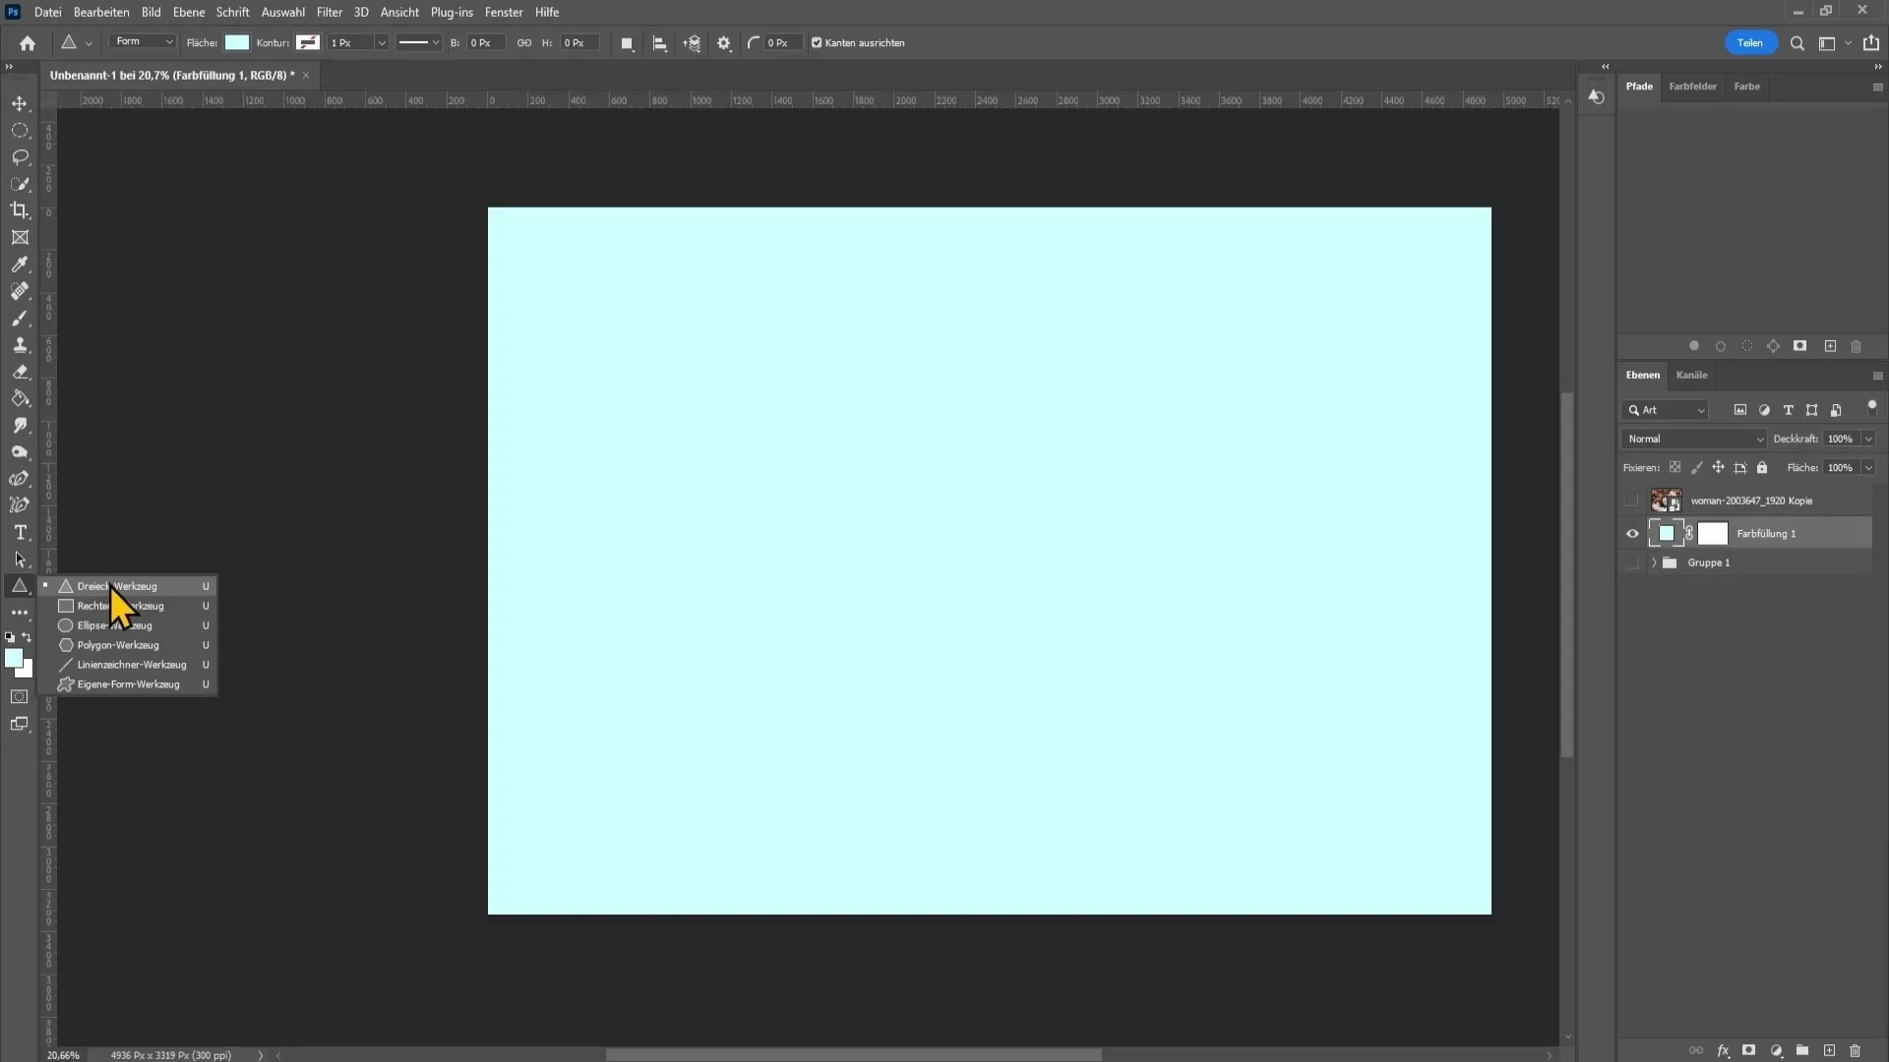Image resolution: width=1889 pixels, height=1062 pixels.
Task: Select the Lasso tool
Action: (x=20, y=157)
